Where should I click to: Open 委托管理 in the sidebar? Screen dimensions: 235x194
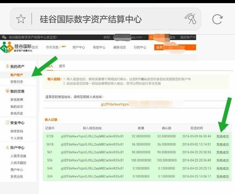(x=17, y=100)
